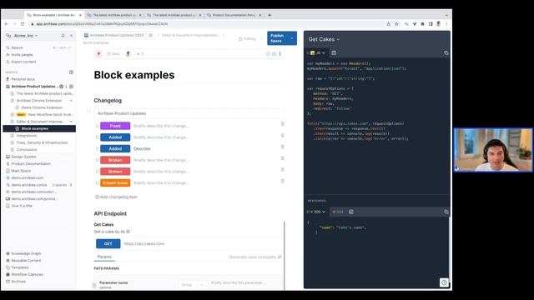Go back in browser history
Viewport: 534px width, 300px height.
click(7, 24)
